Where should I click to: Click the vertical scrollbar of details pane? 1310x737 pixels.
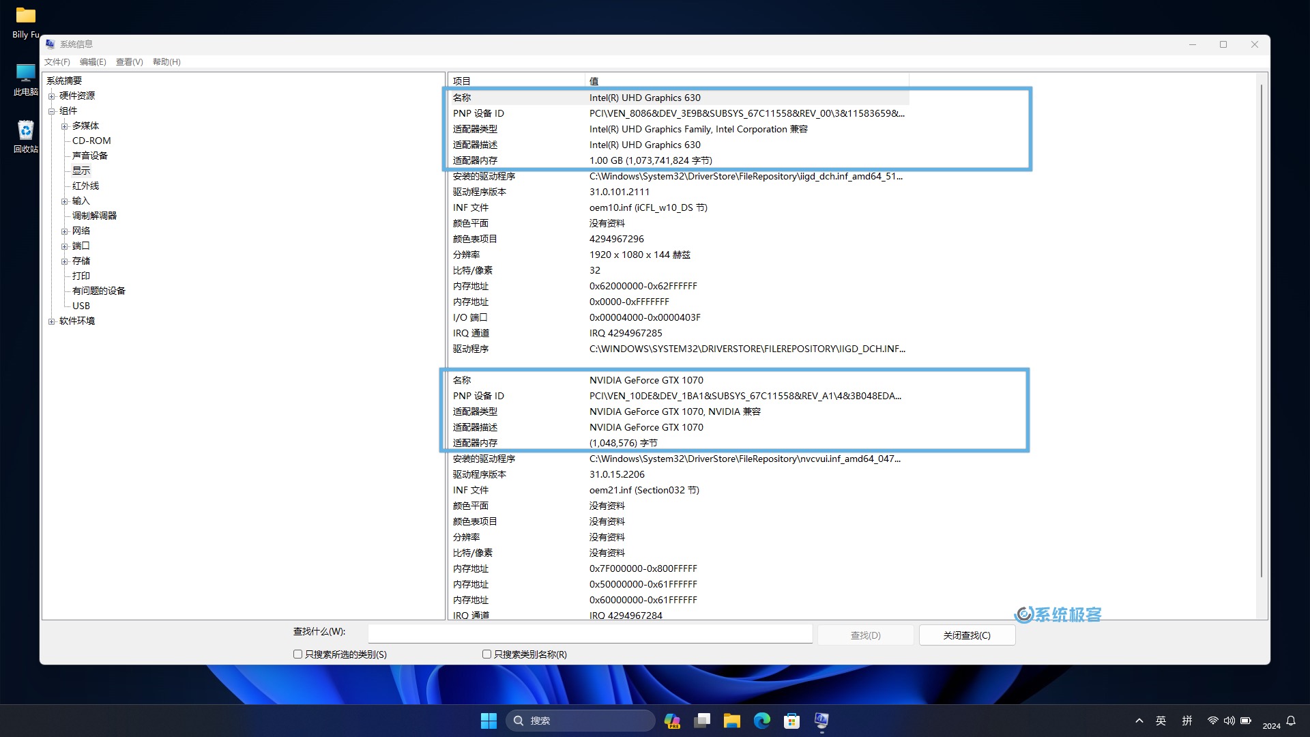tap(1261, 328)
